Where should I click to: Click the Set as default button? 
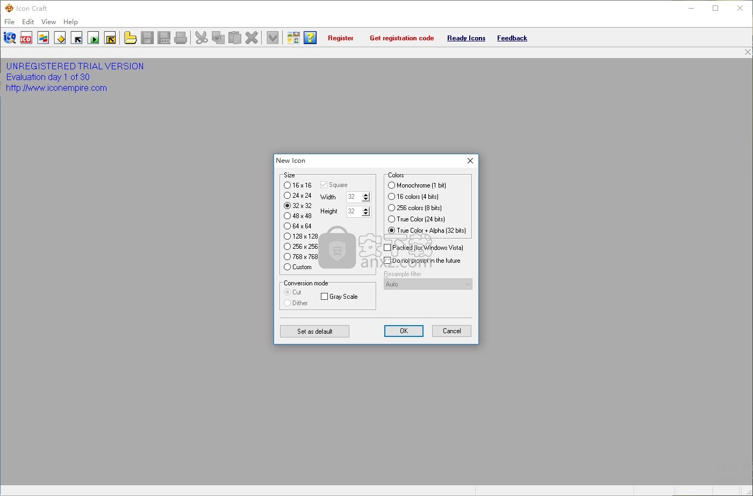314,332
